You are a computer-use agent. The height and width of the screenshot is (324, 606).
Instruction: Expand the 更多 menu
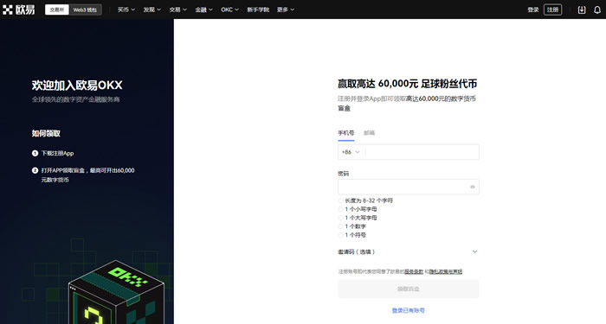point(286,10)
